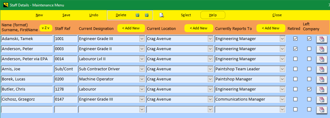Click the name field Cichosz, Grzegorz
This screenshot has height=118, width=330.
27,99
